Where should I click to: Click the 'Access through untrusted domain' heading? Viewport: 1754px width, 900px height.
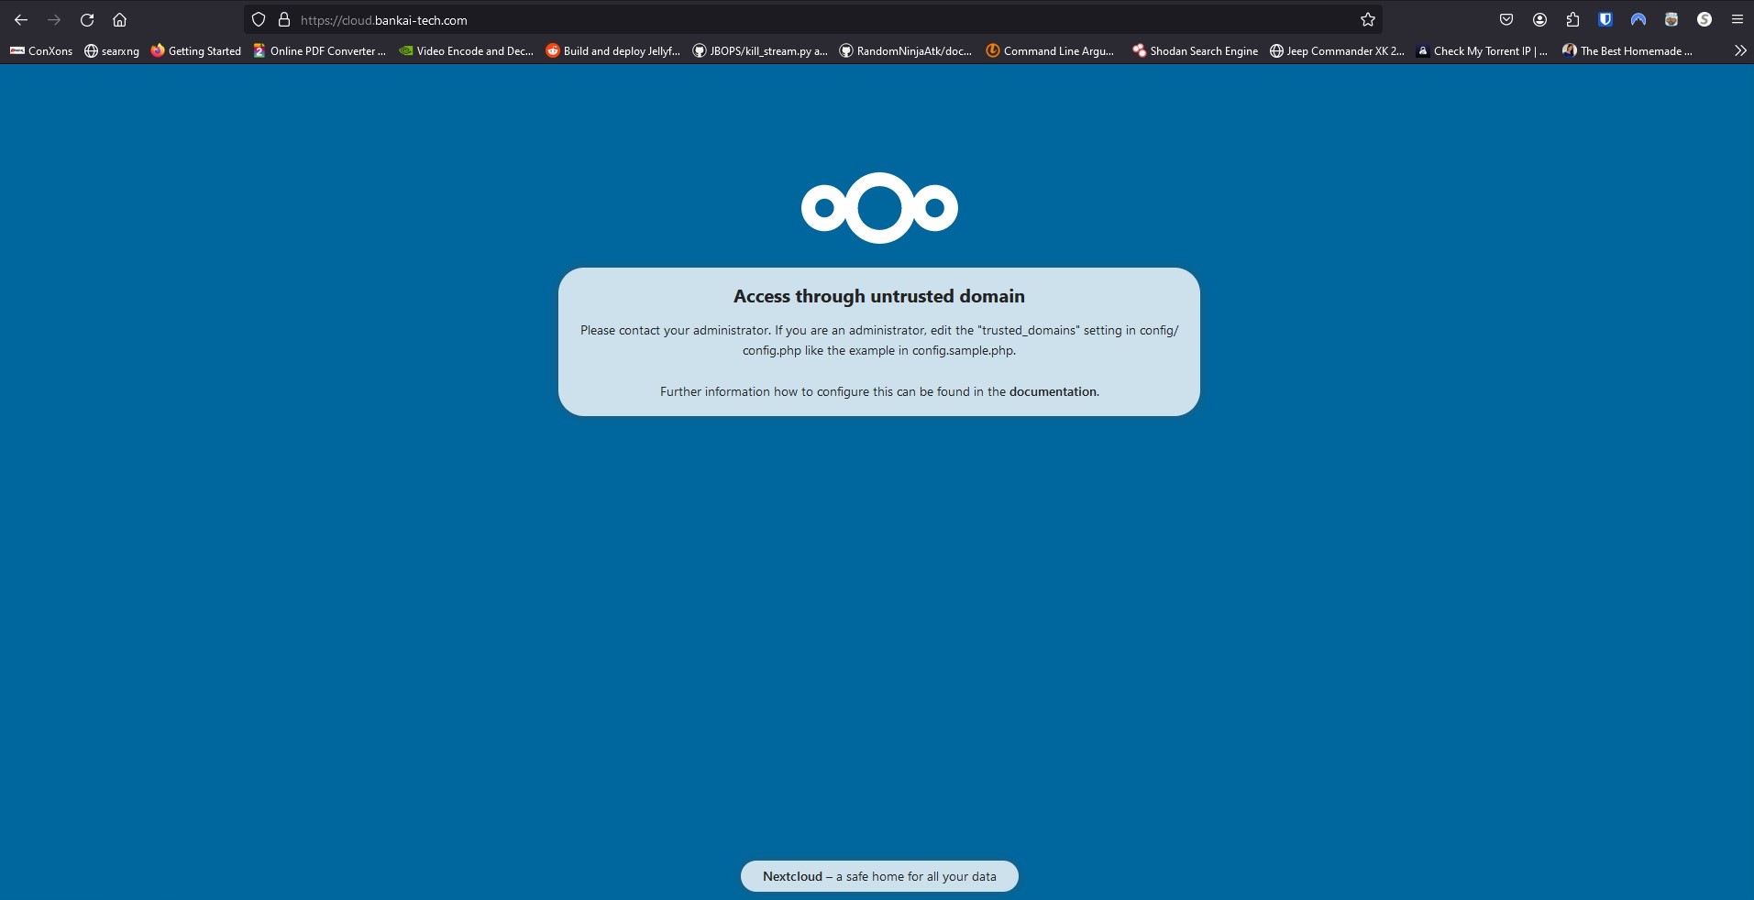pyautogui.click(x=879, y=296)
